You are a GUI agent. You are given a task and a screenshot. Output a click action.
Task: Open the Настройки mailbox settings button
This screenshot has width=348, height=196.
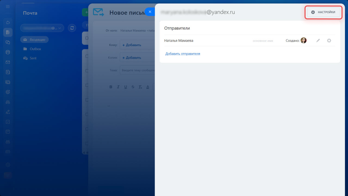coord(323,12)
